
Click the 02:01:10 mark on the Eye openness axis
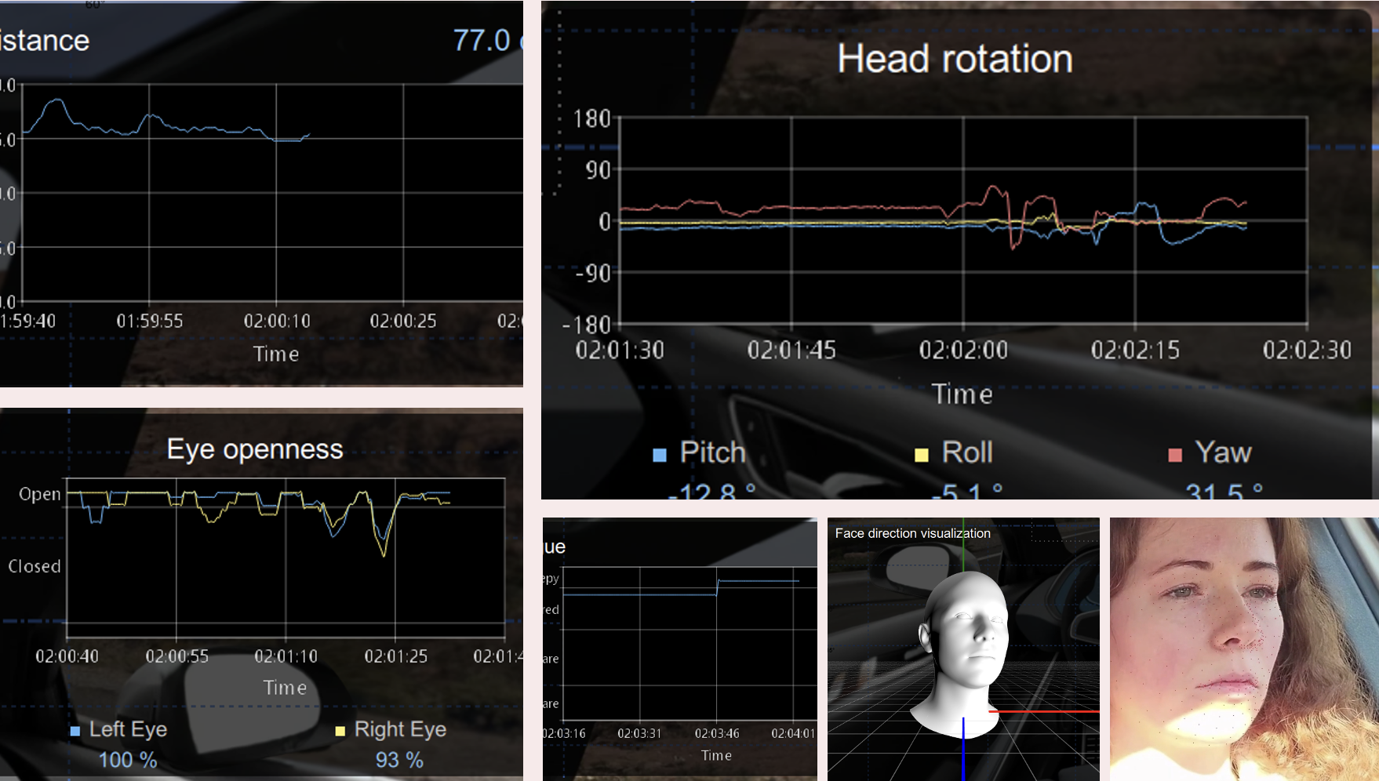pos(286,656)
